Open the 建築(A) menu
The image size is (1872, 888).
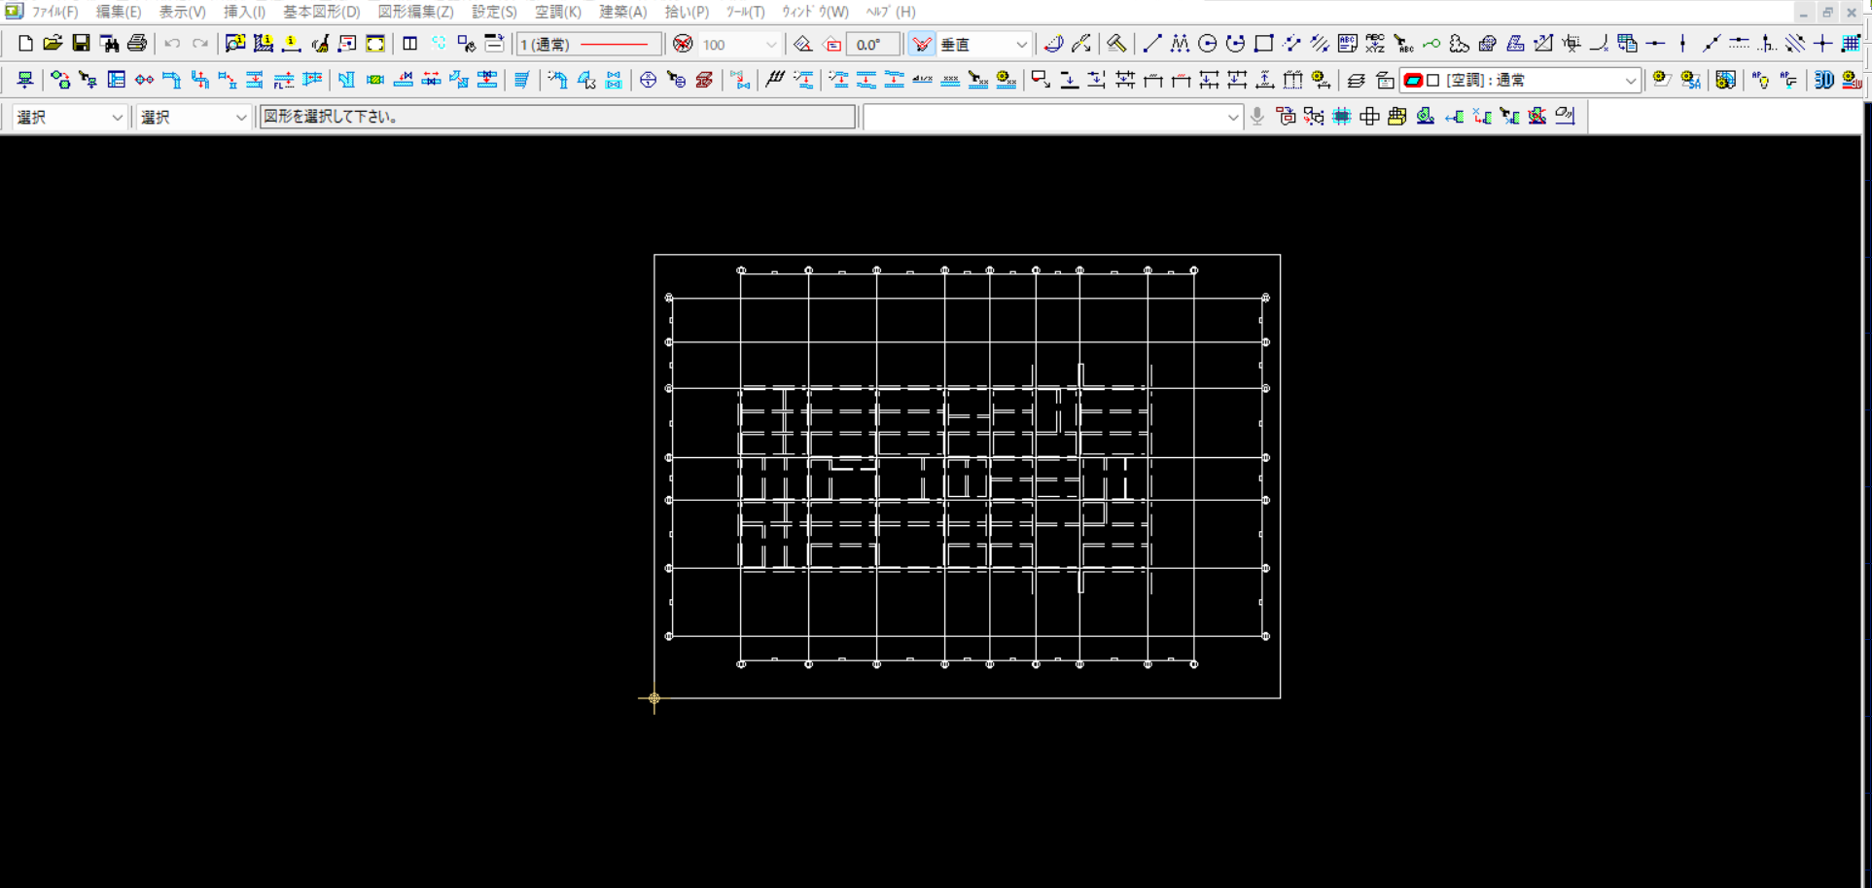(623, 12)
